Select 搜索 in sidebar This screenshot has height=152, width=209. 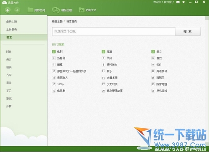(24, 37)
